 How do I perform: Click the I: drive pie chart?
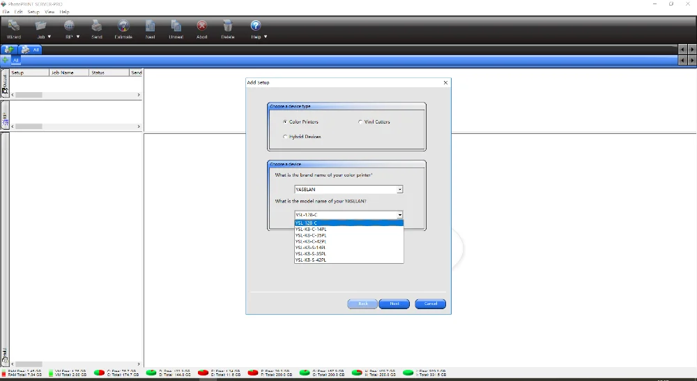pos(408,373)
